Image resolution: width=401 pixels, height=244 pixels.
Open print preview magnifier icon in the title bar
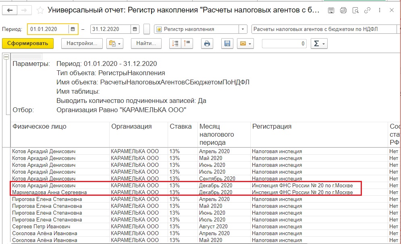click(x=355, y=10)
